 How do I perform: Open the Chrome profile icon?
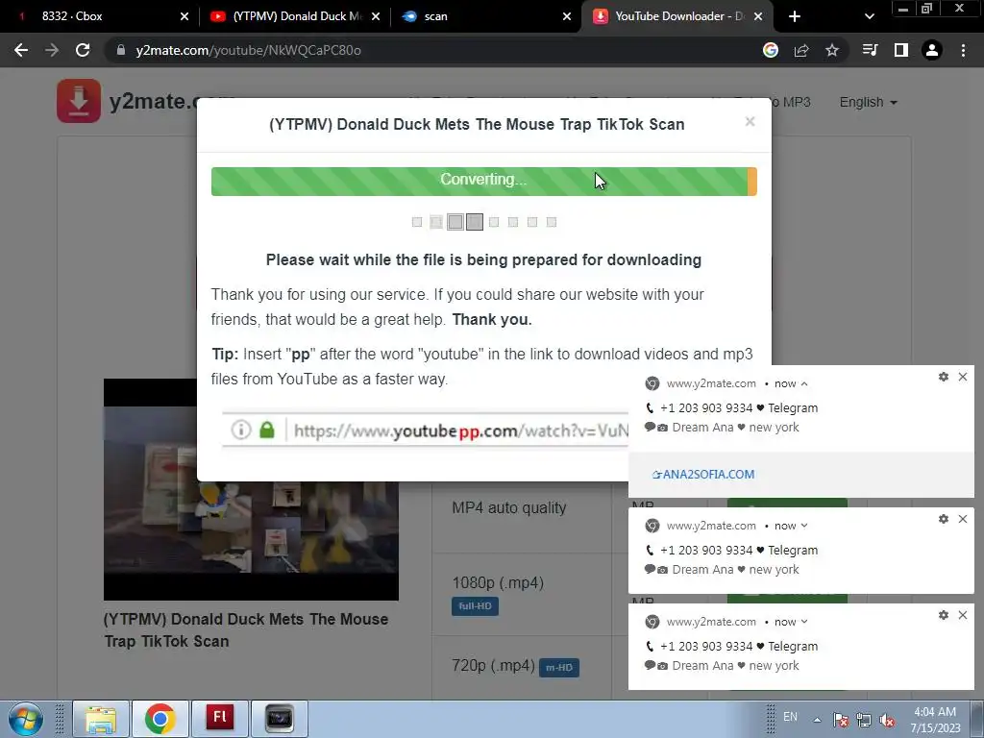[x=932, y=50]
